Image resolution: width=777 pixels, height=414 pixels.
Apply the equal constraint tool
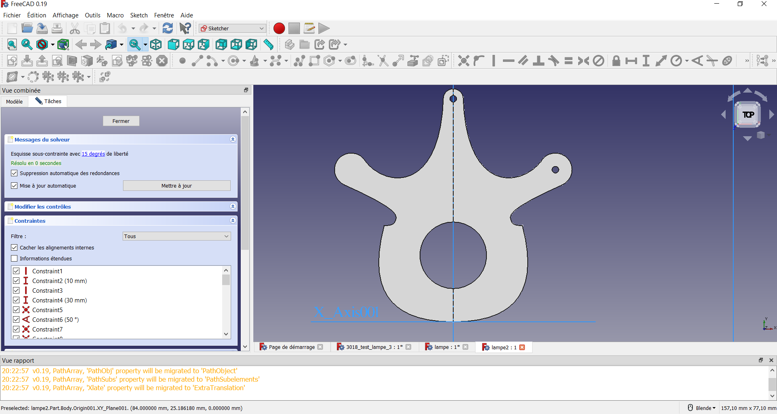coord(569,61)
